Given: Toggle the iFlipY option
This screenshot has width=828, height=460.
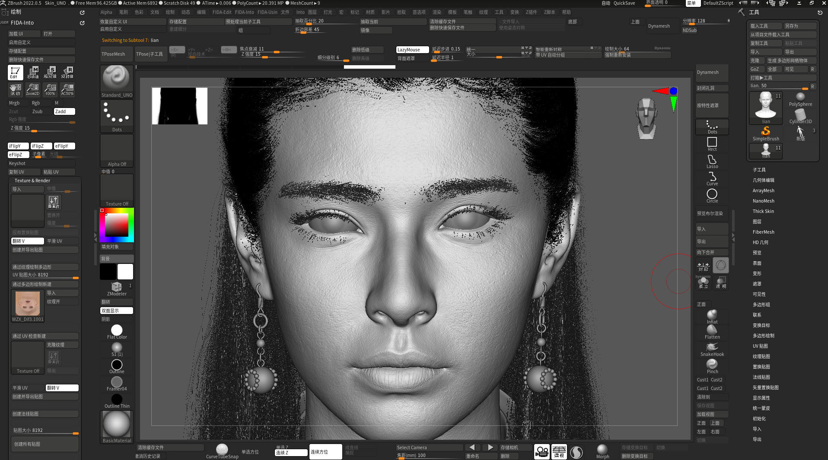Looking at the screenshot, I should 18,146.
